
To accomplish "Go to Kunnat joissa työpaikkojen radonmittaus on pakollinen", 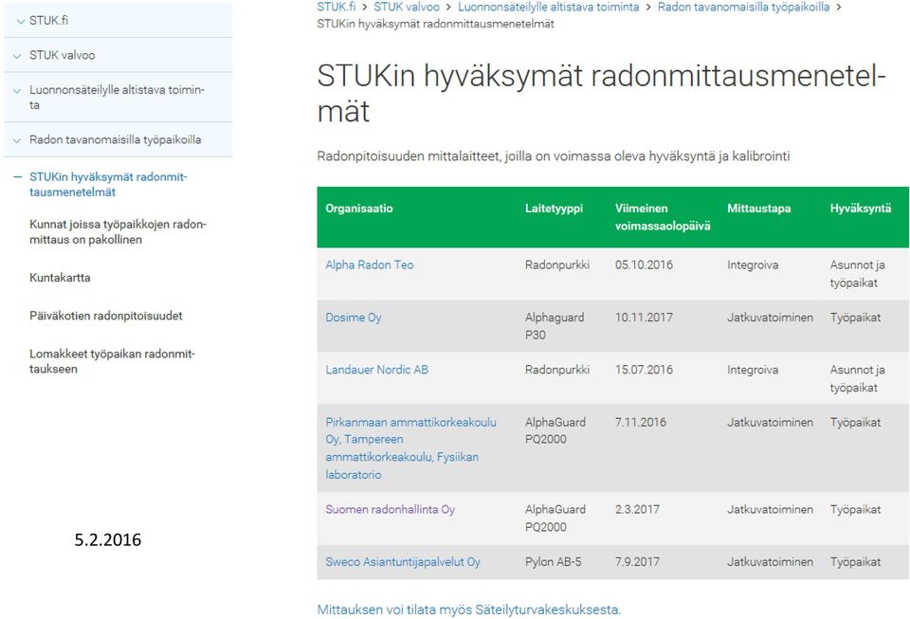I will click(x=118, y=232).
